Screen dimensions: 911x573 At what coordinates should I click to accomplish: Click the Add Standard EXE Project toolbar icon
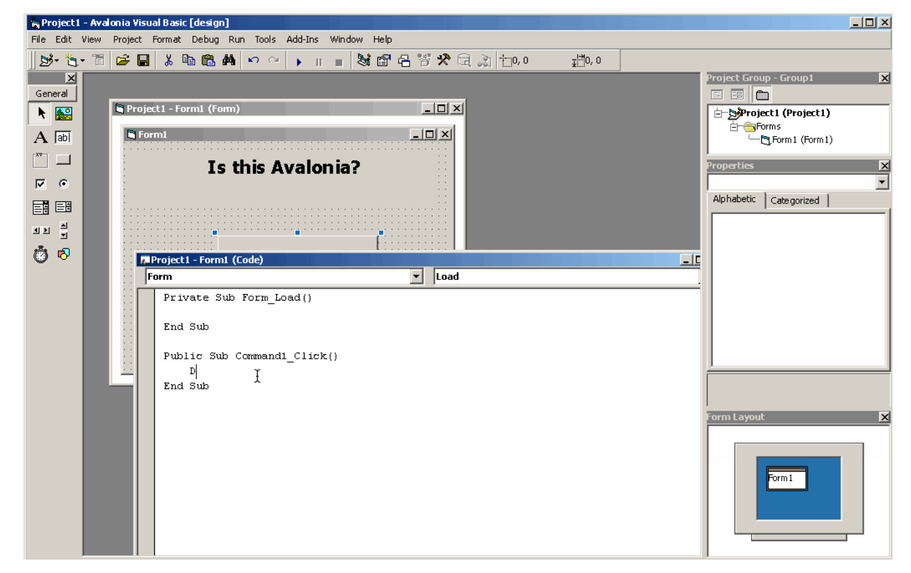click(45, 61)
